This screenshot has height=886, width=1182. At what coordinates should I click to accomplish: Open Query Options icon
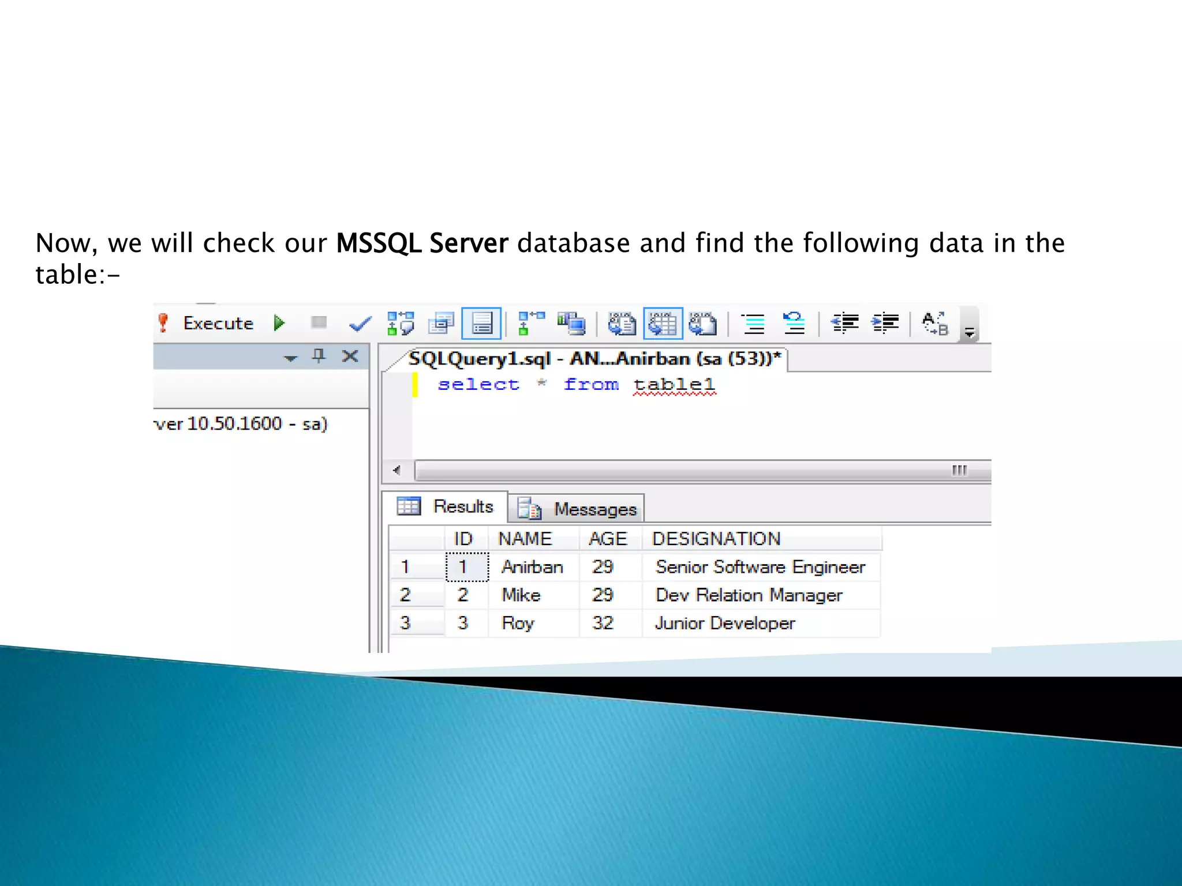click(x=442, y=324)
